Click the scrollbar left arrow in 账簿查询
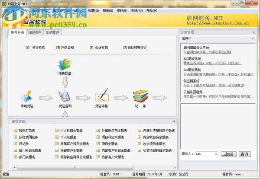 14,168
